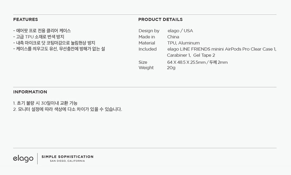Click the Weight label

tap(146, 68)
